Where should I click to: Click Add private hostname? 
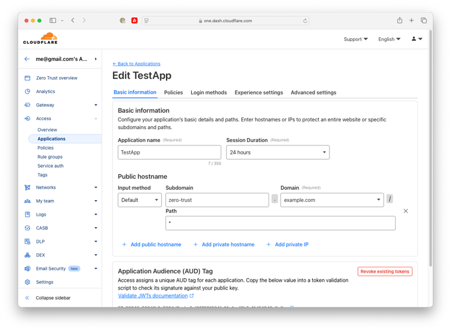click(x=228, y=244)
